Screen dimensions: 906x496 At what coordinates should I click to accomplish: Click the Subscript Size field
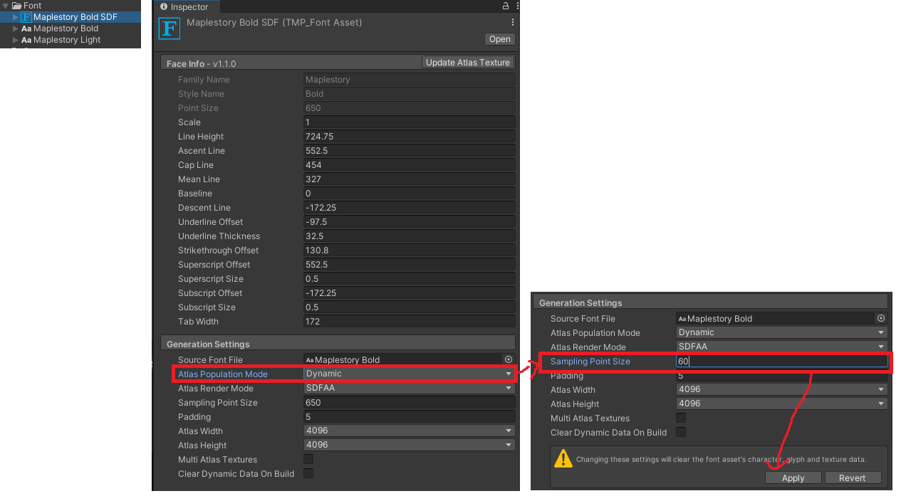(410, 307)
